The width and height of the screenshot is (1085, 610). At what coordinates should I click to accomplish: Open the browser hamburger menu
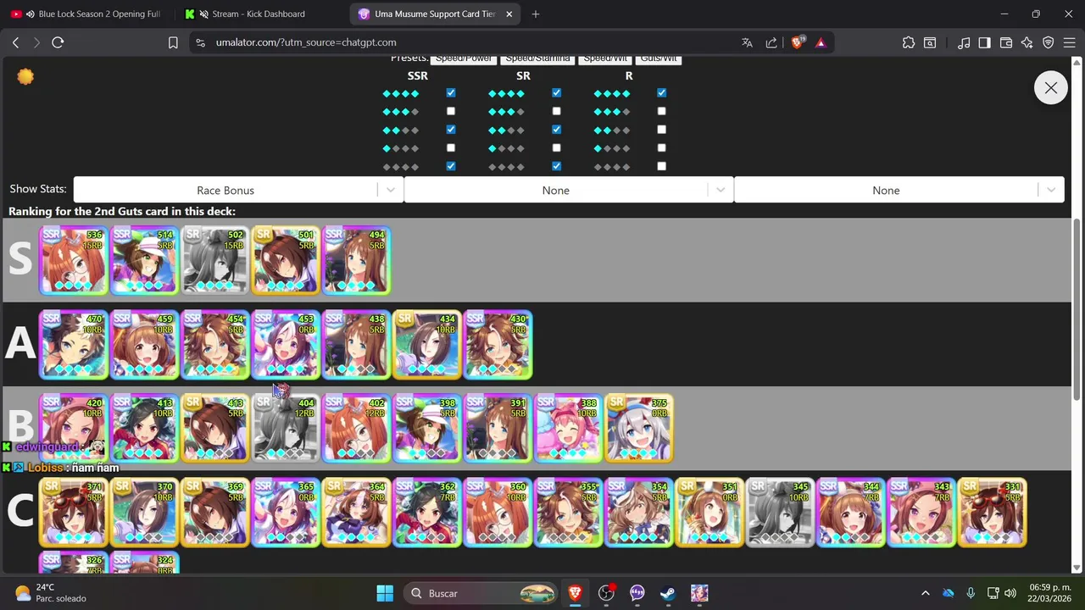[1069, 42]
